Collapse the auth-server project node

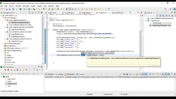(1, 15)
